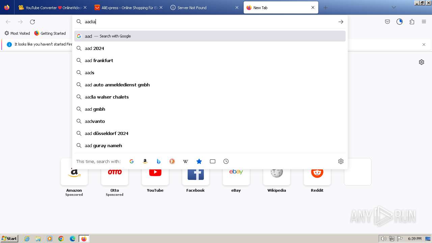
Task: Open Amazon sponsored shortcut tile
Action: pos(74,177)
